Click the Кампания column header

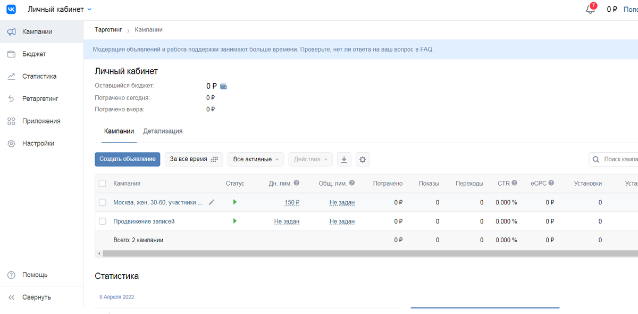click(x=127, y=183)
